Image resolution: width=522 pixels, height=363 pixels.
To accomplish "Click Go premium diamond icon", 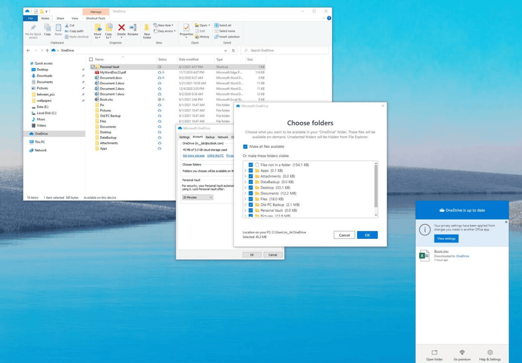I will pyautogui.click(x=462, y=352).
